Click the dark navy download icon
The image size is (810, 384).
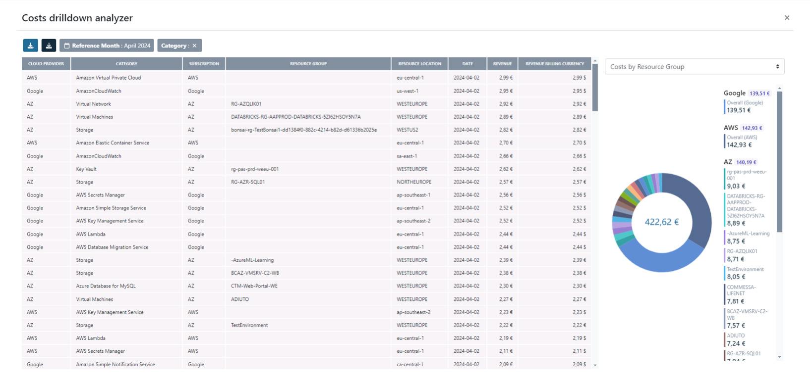point(49,46)
